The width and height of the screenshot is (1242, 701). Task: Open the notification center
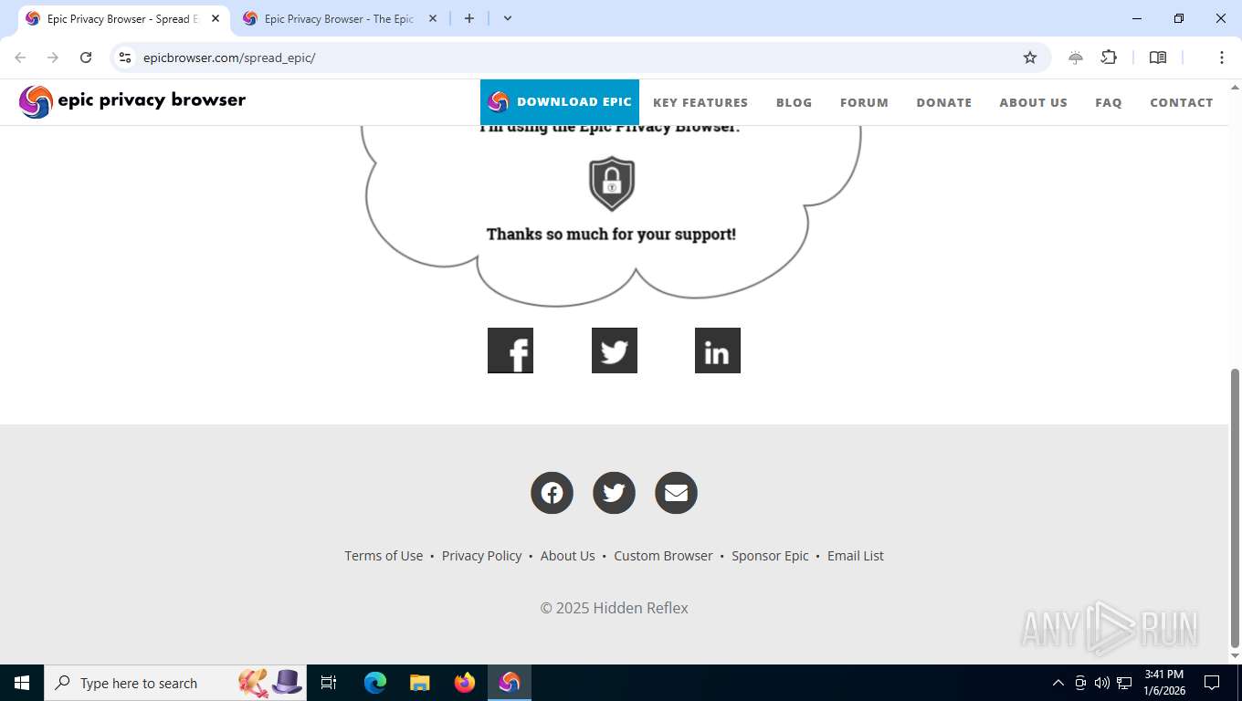[1212, 683]
